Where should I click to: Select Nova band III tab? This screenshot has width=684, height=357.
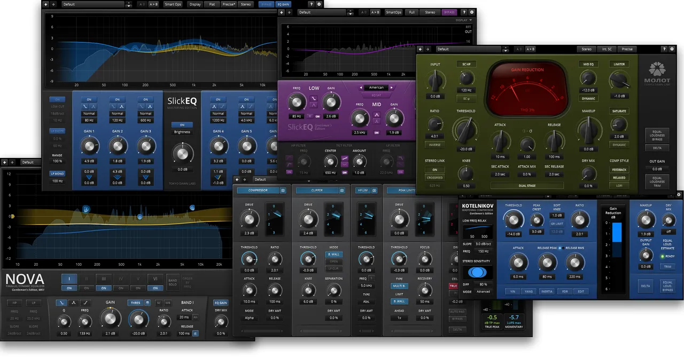pyautogui.click(x=104, y=279)
